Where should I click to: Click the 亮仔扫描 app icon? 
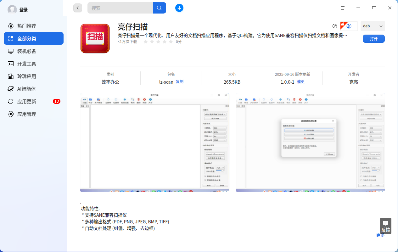point(95,38)
